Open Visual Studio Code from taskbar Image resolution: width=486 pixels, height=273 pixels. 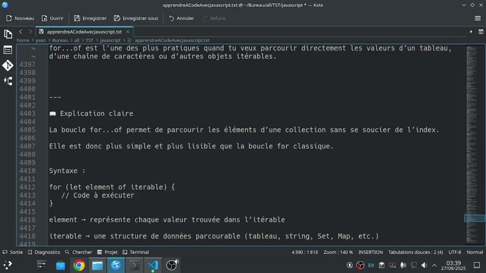pos(153,265)
